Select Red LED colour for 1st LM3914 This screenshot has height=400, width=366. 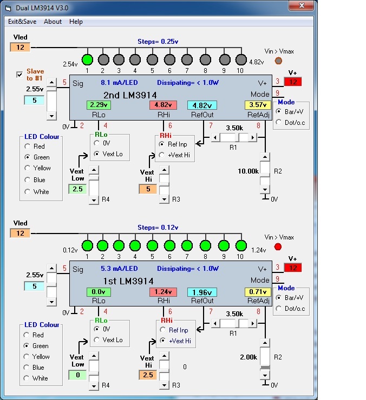27,335
